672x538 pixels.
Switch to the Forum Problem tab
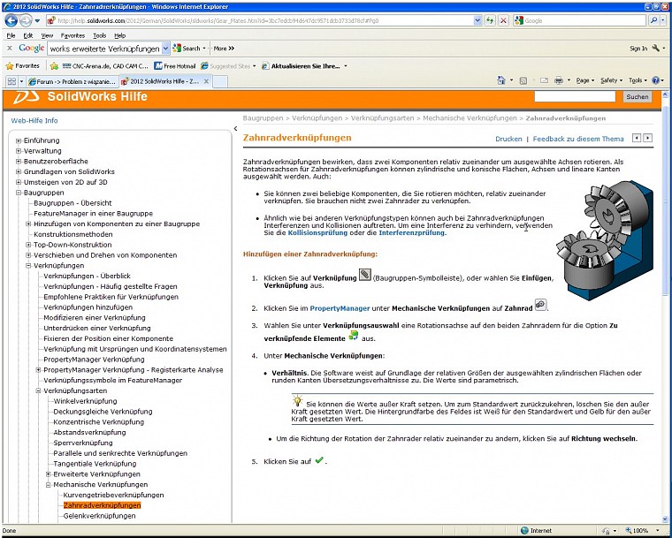pos(72,81)
